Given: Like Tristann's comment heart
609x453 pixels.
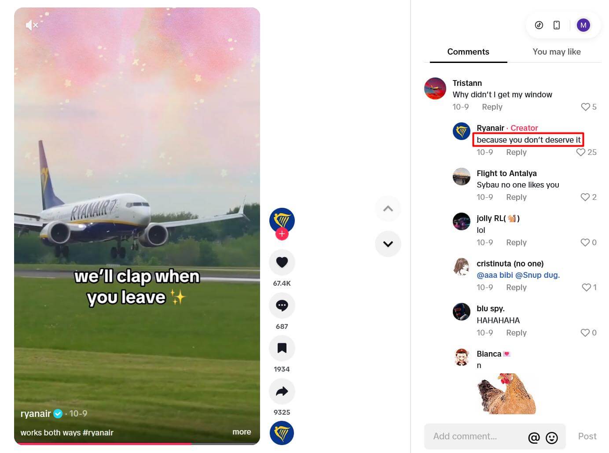Looking at the screenshot, I should pyautogui.click(x=585, y=107).
